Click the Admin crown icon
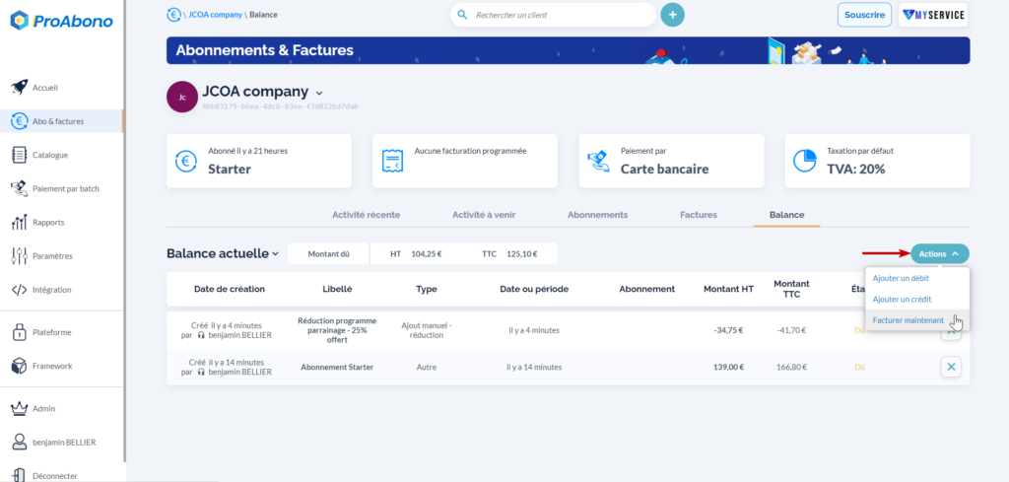The height and width of the screenshot is (482, 1009). pos(20,409)
